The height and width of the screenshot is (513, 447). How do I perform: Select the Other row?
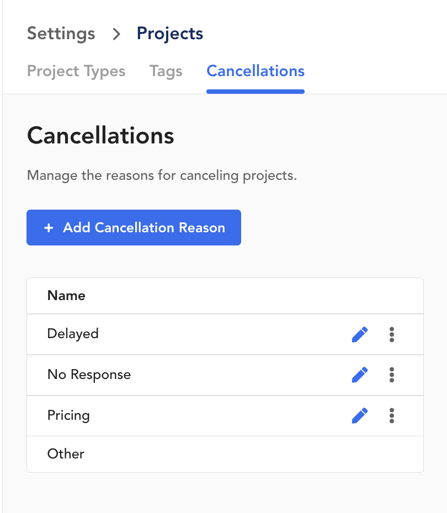[225, 454]
